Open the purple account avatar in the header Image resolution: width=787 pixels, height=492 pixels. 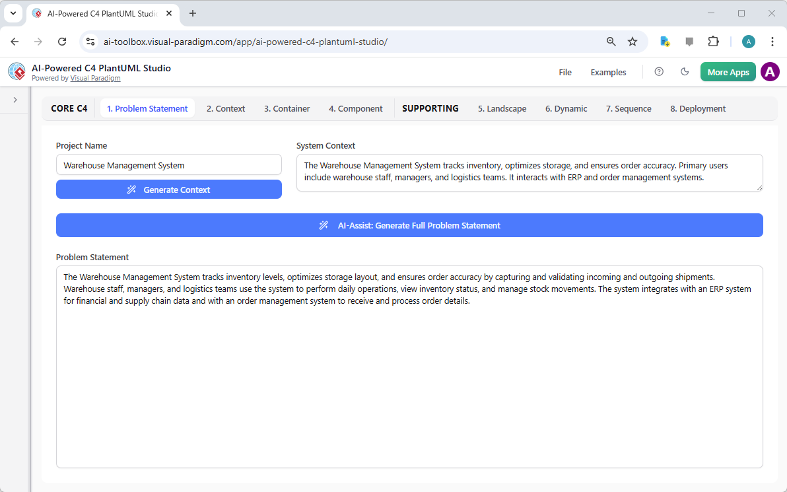point(770,72)
